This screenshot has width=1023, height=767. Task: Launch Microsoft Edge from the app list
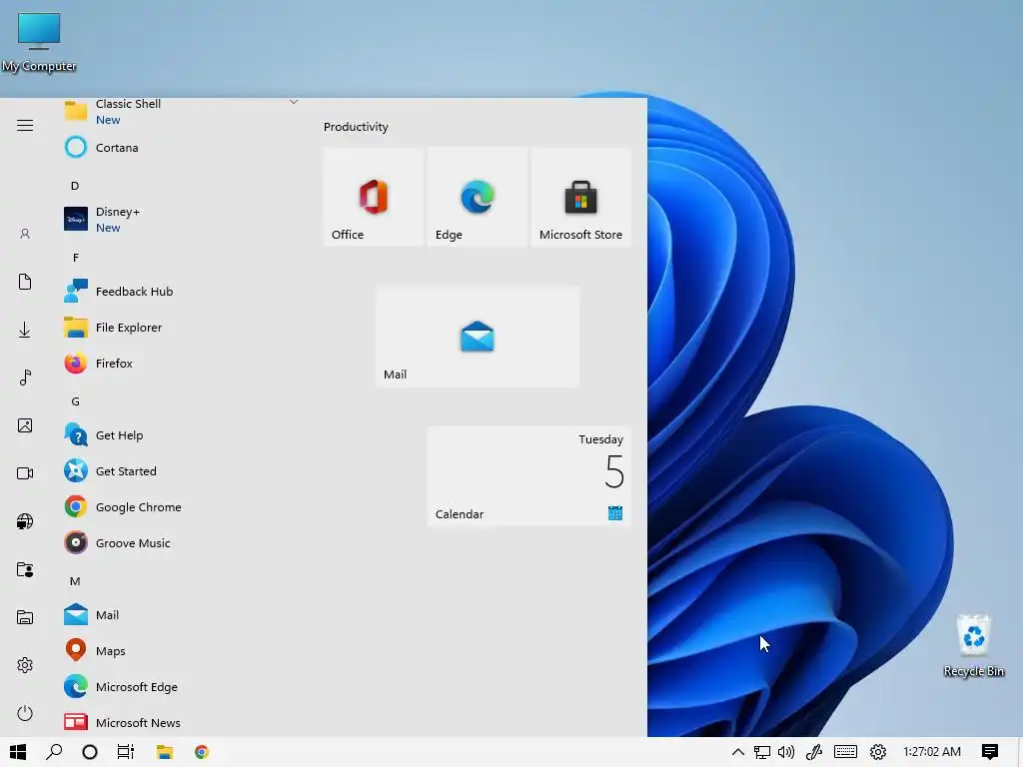tap(182, 687)
